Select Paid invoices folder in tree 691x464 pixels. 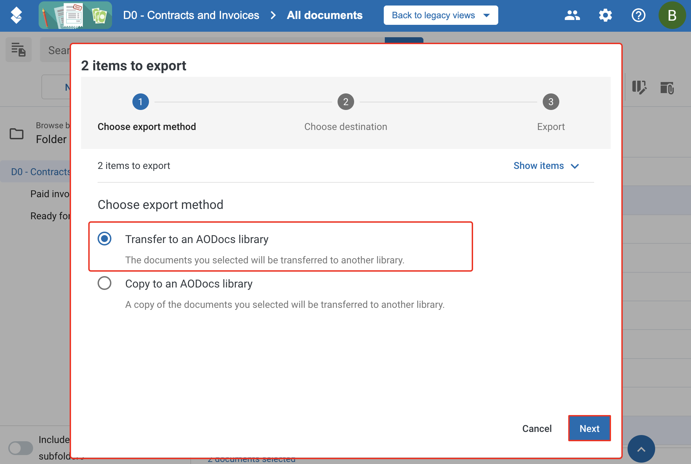click(x=50, y=194)
